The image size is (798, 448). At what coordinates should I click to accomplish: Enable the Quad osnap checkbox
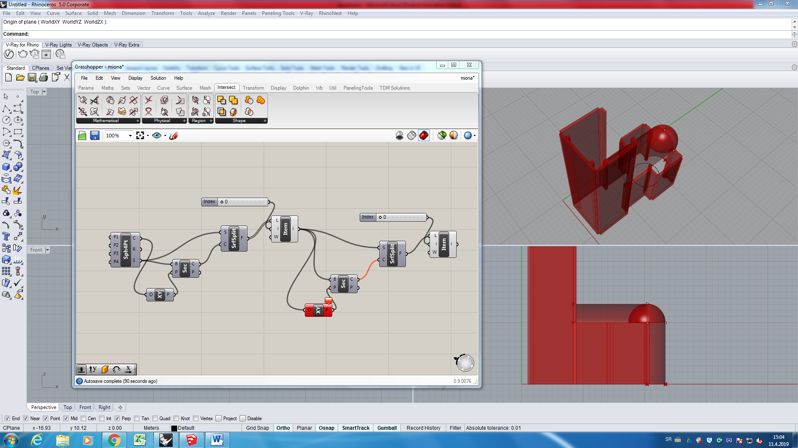tap(155, 419)
